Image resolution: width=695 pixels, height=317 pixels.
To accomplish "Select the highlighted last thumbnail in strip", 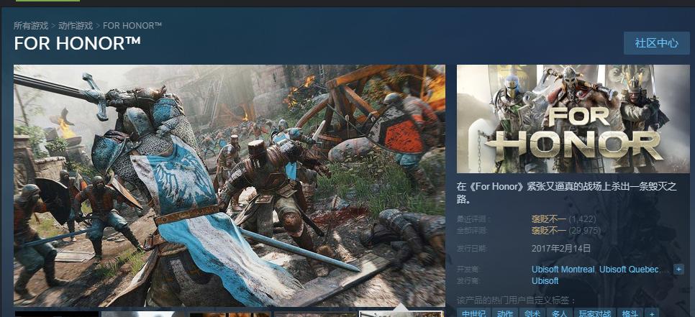I will 401,314.
